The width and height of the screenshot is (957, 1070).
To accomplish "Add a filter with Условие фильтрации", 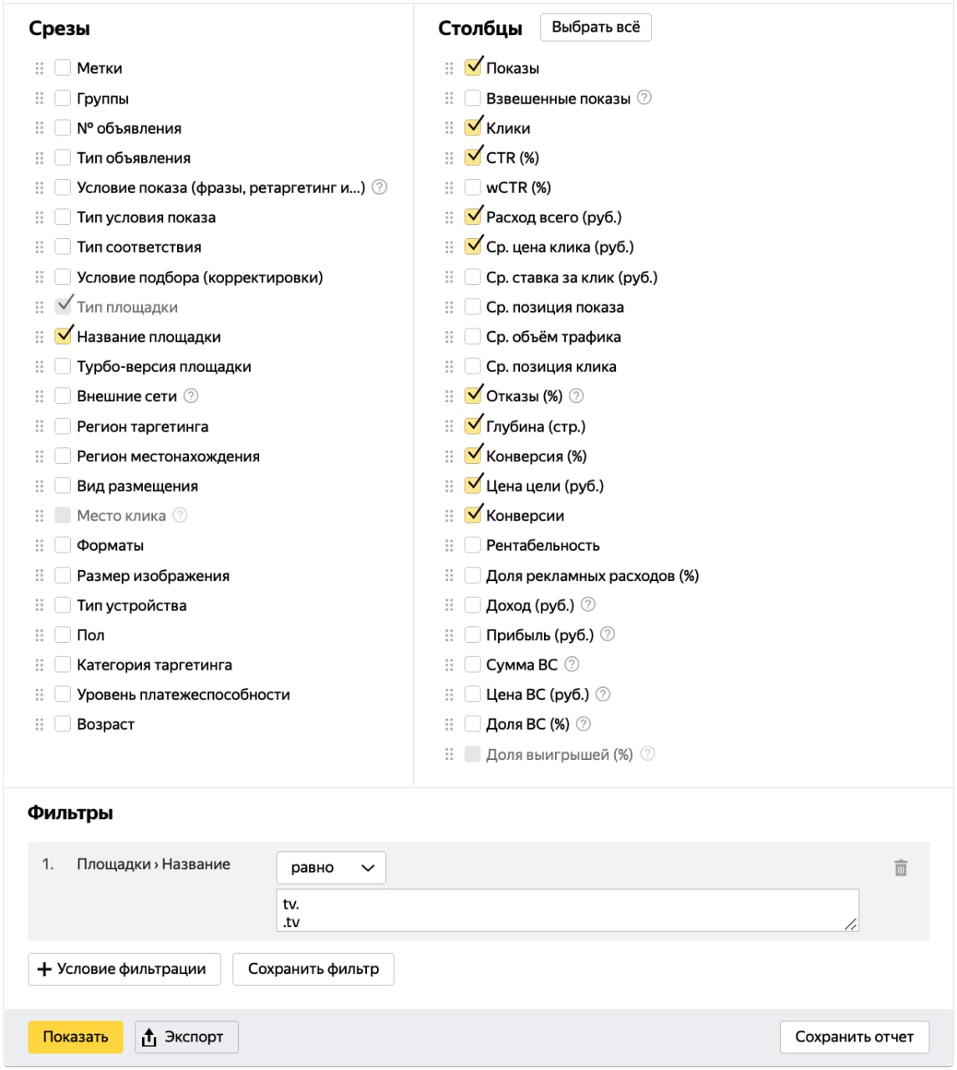I will pyautogui.click(x=124, y=969).
